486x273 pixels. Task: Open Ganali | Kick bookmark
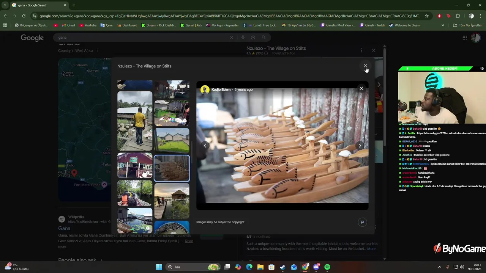click(191, 25)
